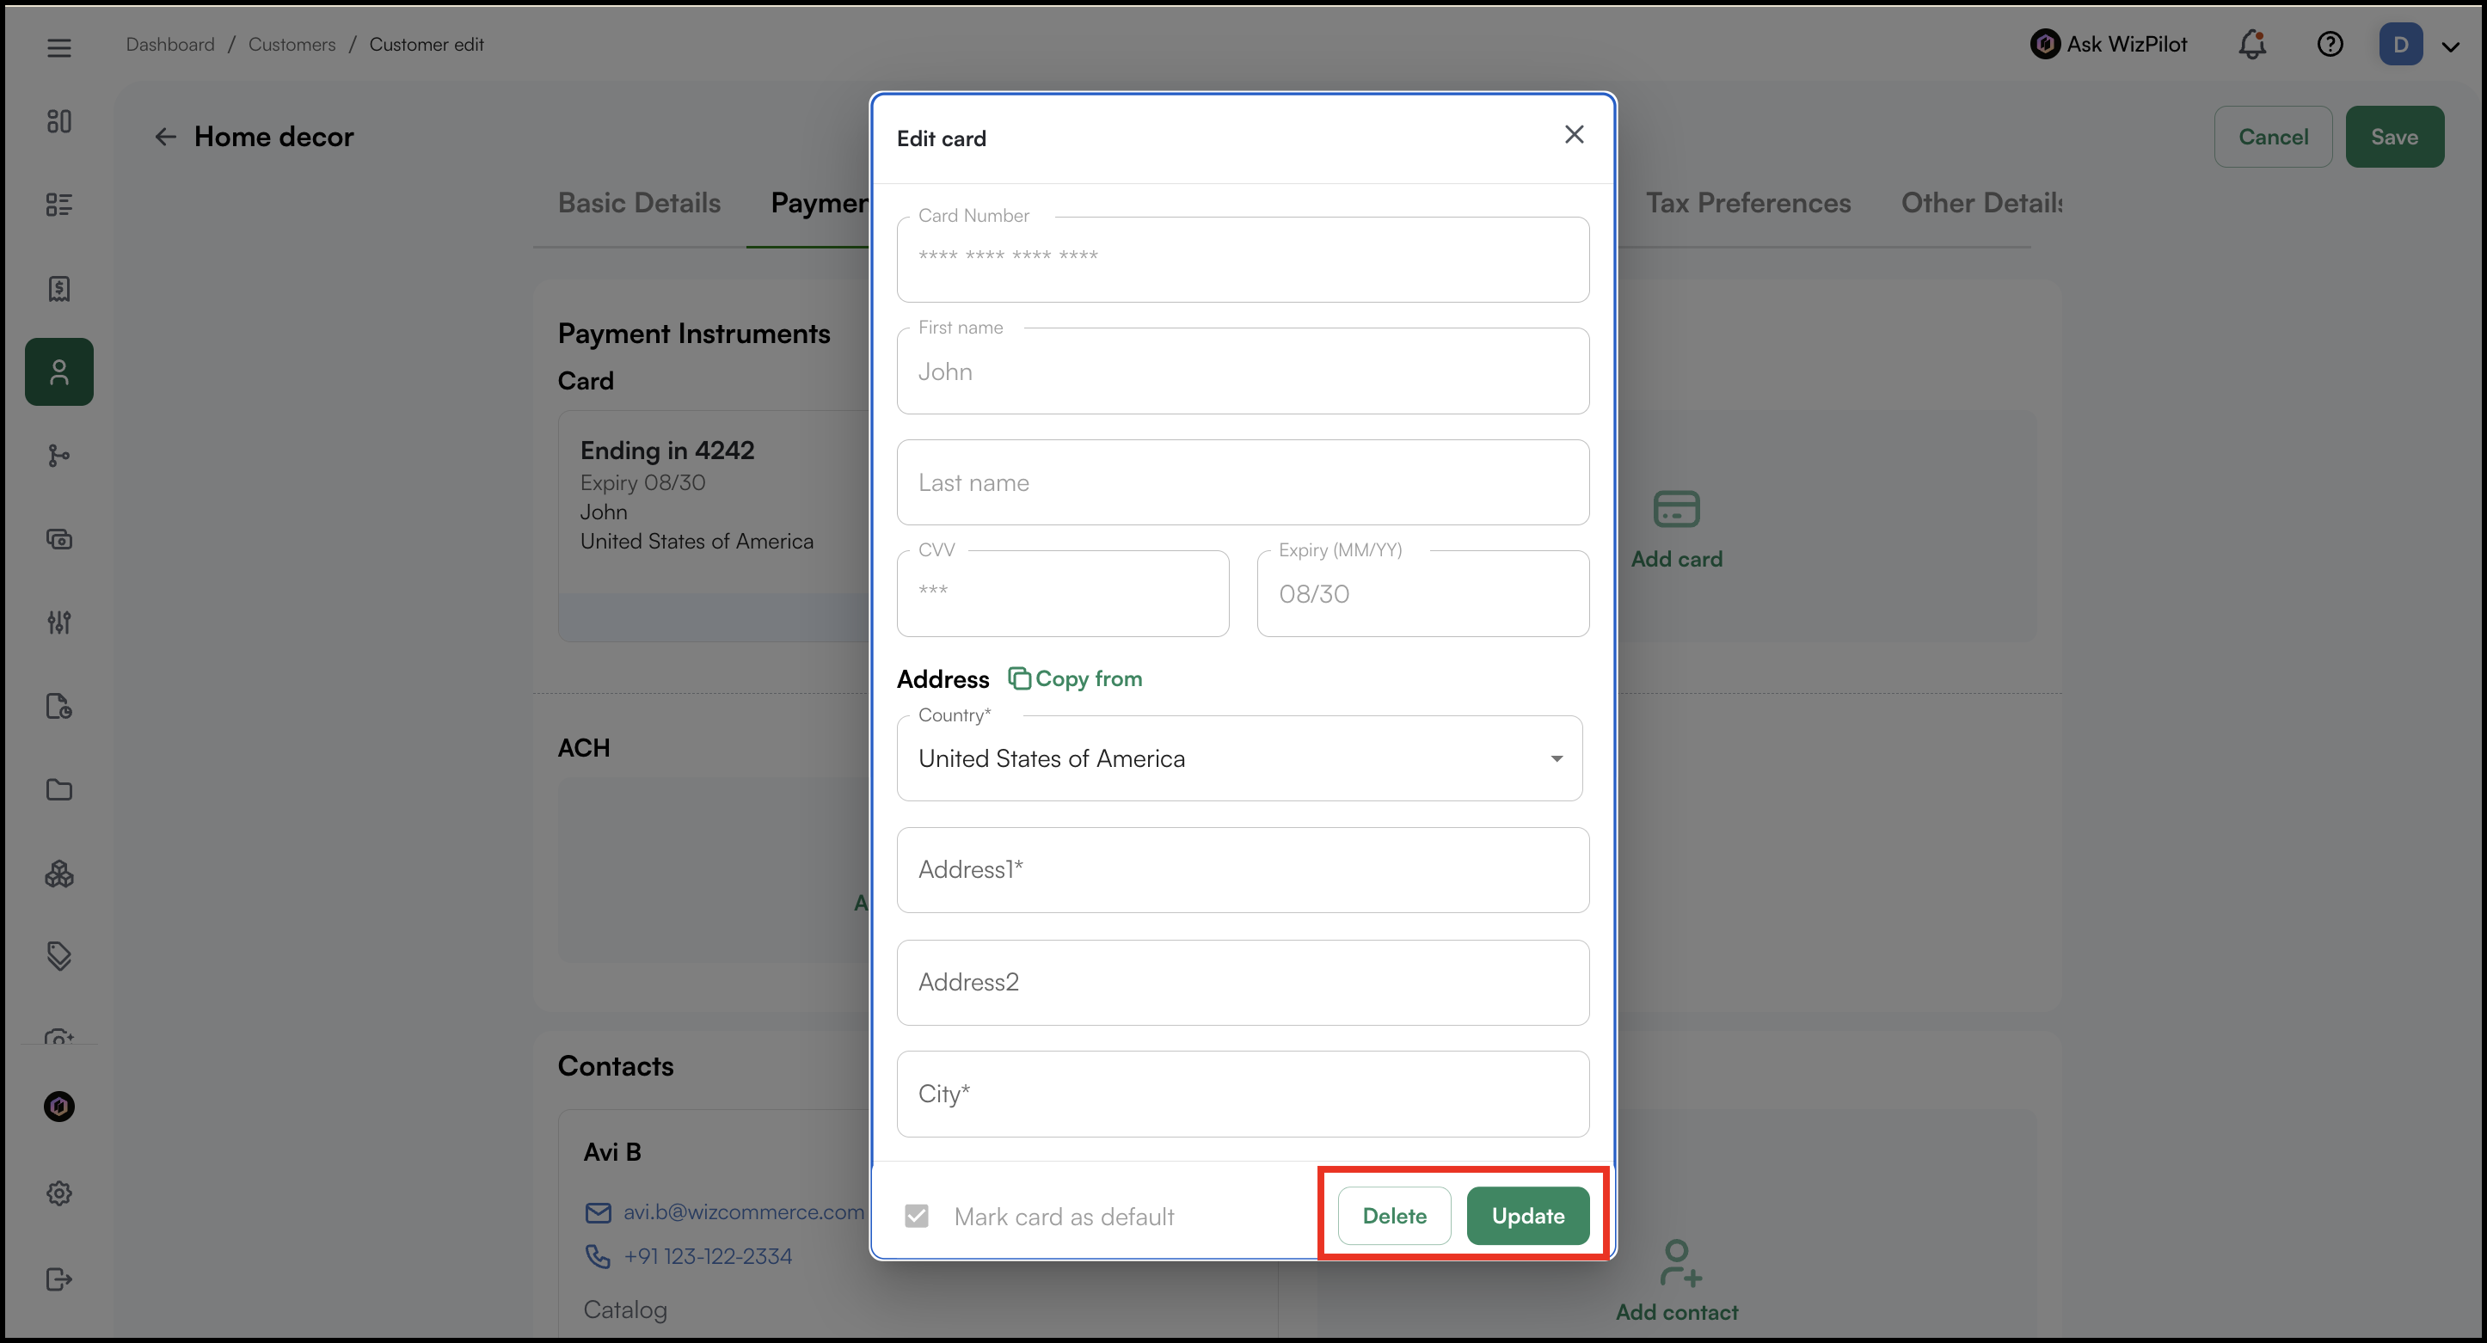Focus the Address1 field
Image resolution: width=2487 pixels, height=1343 pixels.
1243,870
